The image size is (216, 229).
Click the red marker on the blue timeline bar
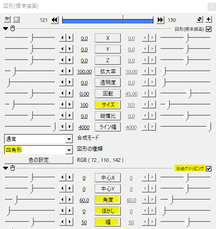[x=123, y=19]
